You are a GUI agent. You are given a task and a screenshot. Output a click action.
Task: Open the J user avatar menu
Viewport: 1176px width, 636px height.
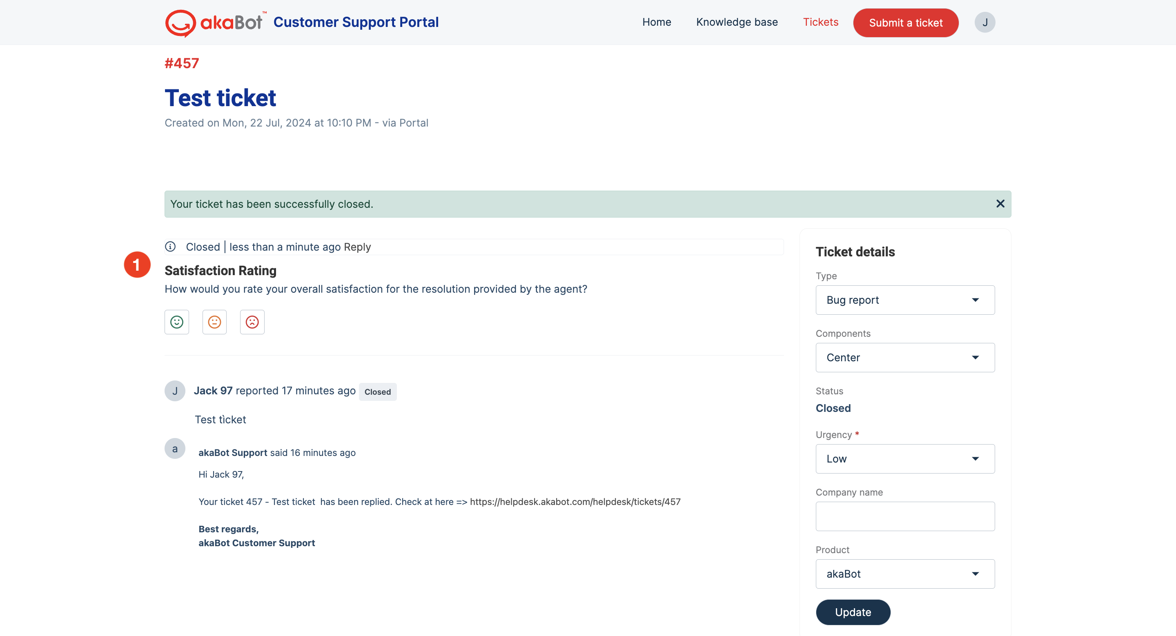coord(985,22)
